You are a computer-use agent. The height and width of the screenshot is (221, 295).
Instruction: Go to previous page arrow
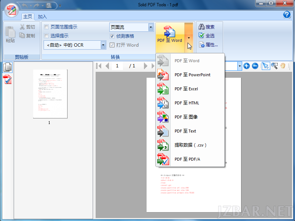(107, 66)
